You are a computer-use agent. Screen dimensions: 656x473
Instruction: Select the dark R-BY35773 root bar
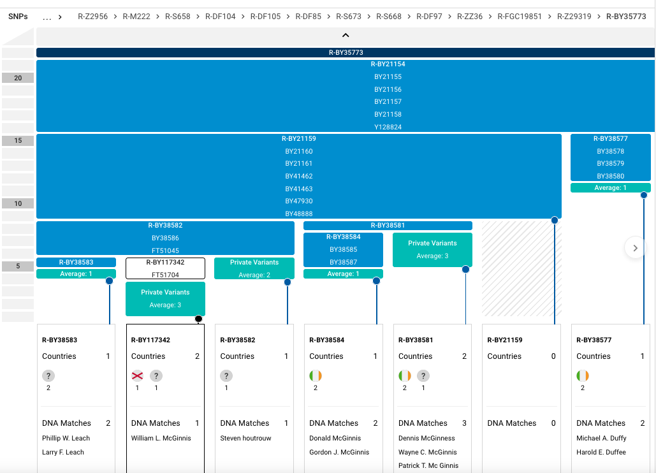coord(346,53)
